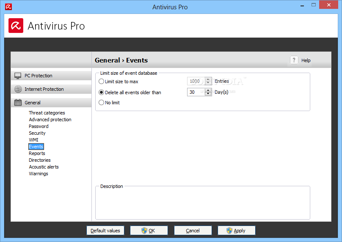Decrease the Day(s) value with down arrow
Image resolution: width=342 pixels, height=242 pixels.
[208, 94]
